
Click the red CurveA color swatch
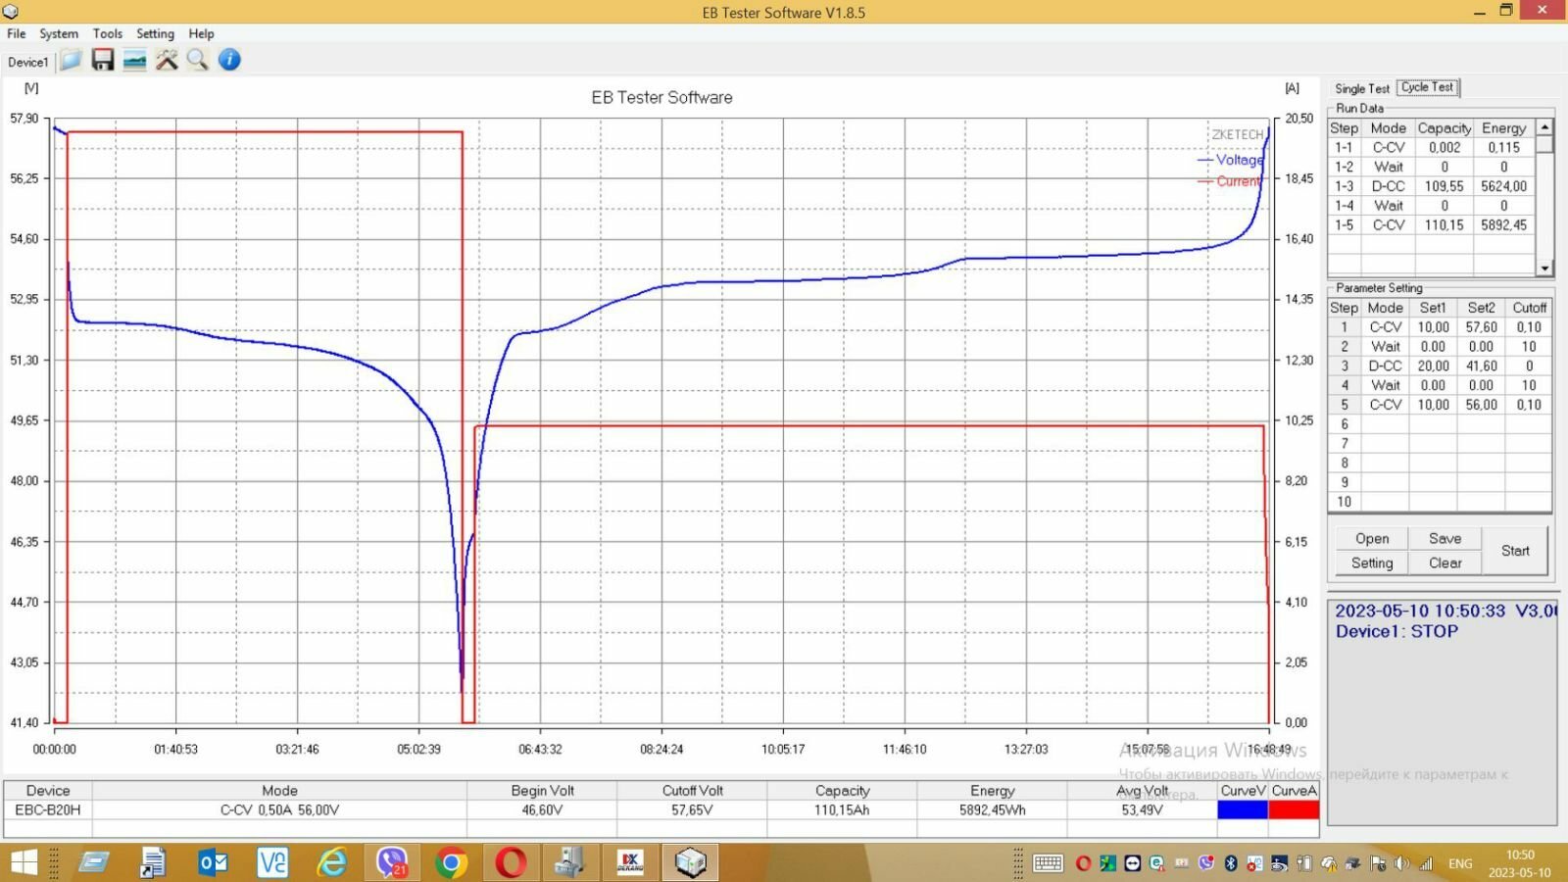1294,810
